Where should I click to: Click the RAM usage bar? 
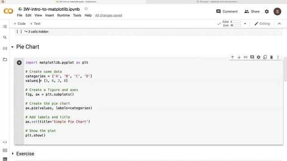pos(236,22)
